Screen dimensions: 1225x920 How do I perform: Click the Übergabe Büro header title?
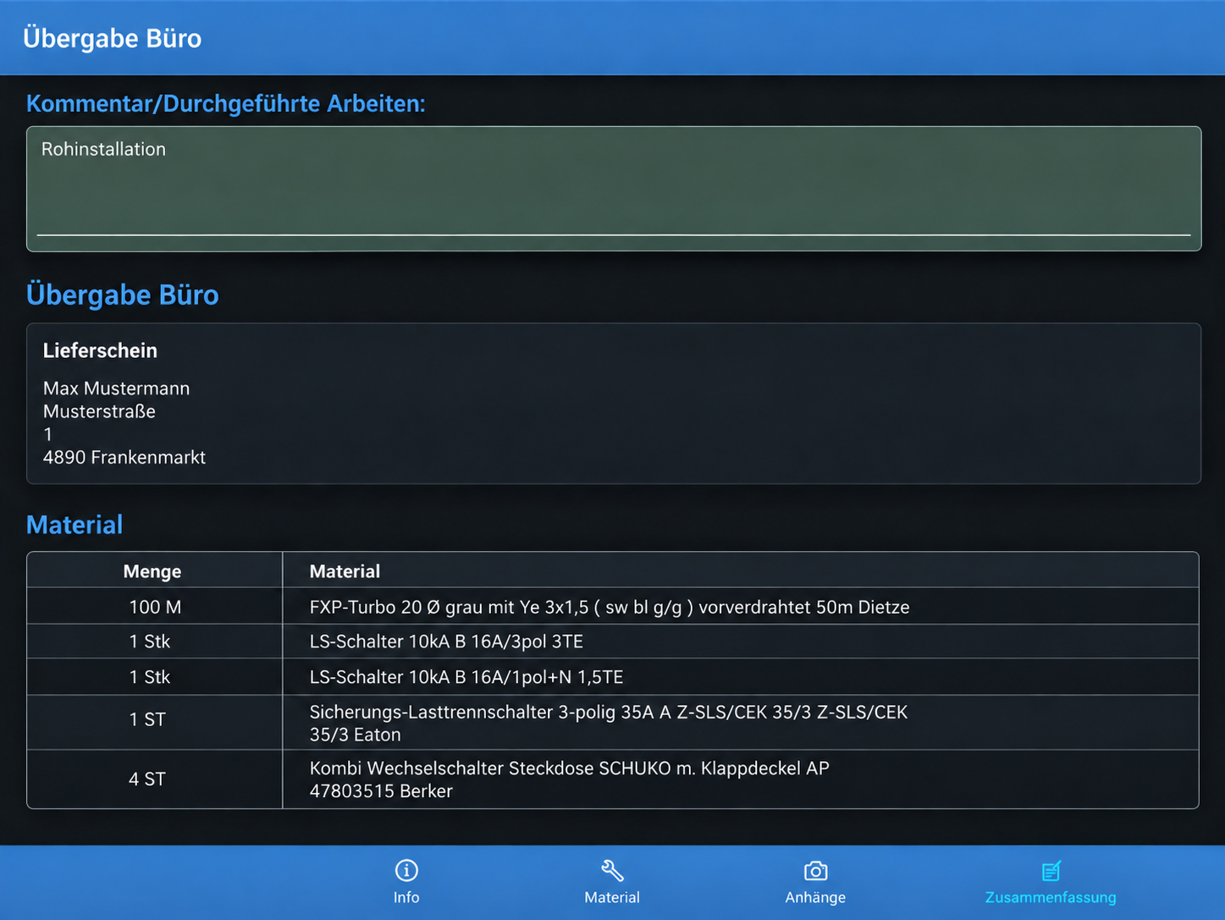[x=113, y=38]
